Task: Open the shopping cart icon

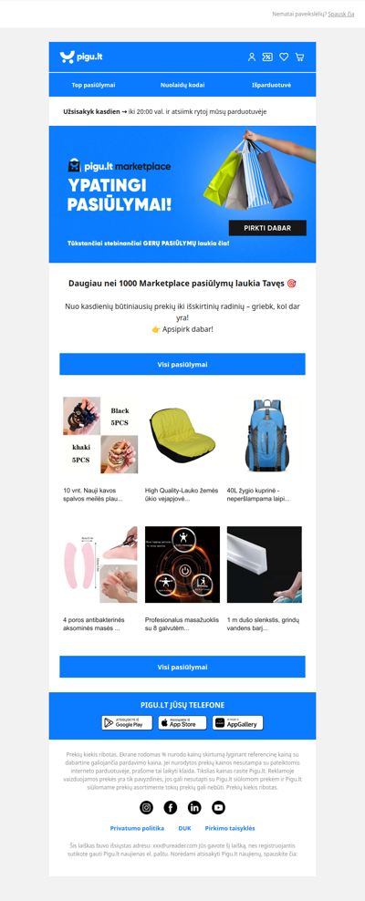Action: point(299,57)
